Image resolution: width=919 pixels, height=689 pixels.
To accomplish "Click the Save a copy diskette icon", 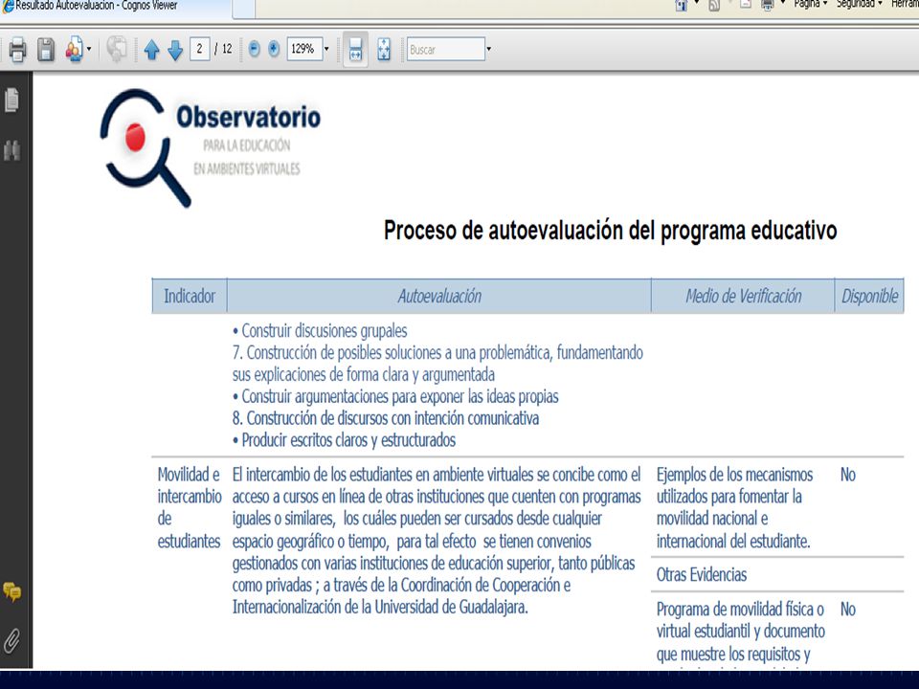I will [46, 49].
